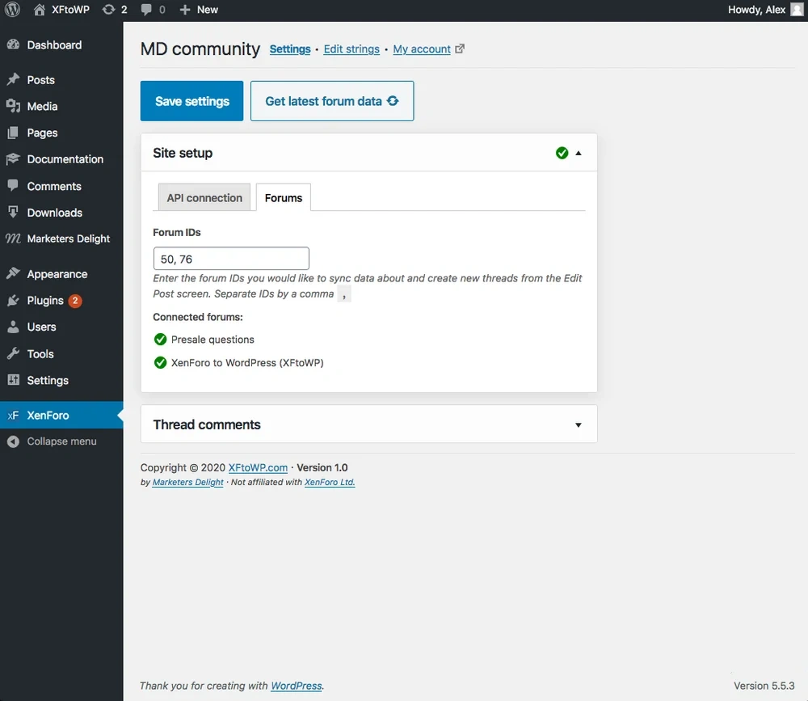The image size is (808, 701).
Task: Expand the Thread comments panel
Action: point(579,425)
